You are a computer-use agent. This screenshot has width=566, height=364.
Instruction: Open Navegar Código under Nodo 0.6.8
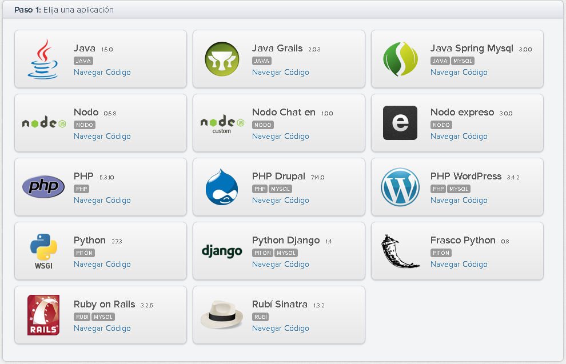coord(102,136)
